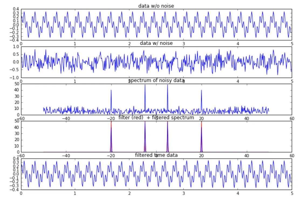Viewport: 301px width, 197px height.
Task: Click the 'data w/o noise' plot title
Action: tap(156, 6)
